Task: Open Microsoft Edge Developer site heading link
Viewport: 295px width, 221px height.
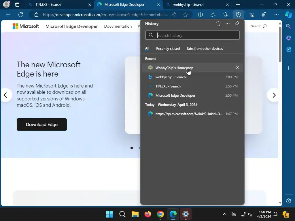Action: pyautogui.click(x=71, y=26)
